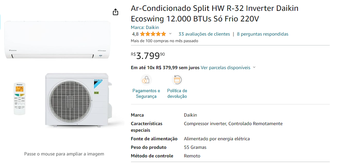This screenshot has width=337, height=164.
Task: Click the Pagamentos e Segurança lock icon
Action: 146,80
